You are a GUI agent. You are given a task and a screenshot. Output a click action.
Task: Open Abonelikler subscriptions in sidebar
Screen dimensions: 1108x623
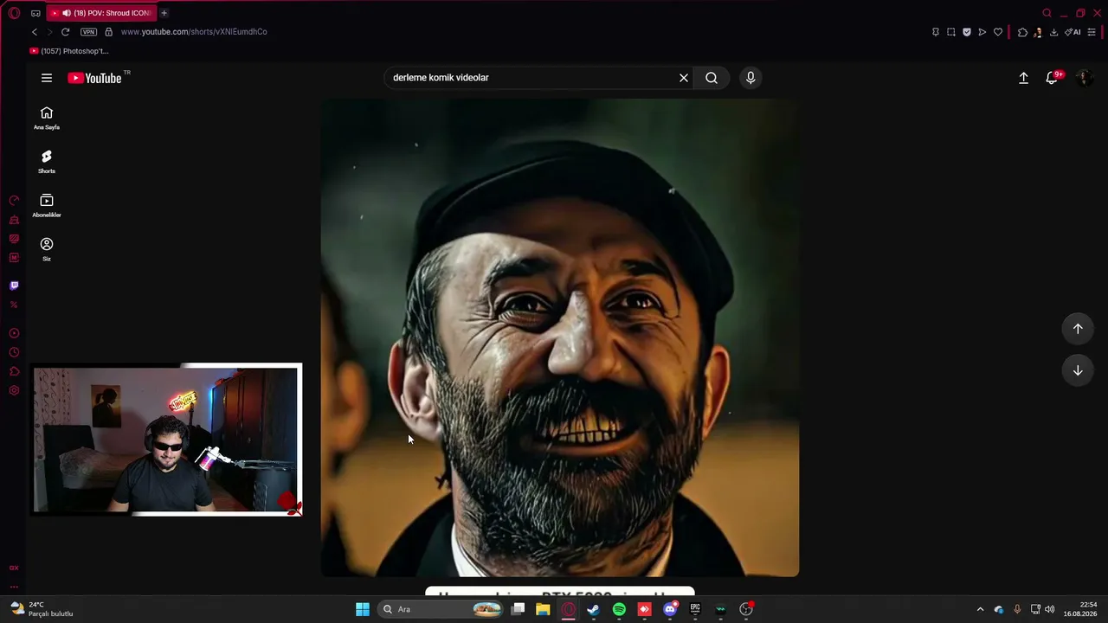[x=47, y=206]
